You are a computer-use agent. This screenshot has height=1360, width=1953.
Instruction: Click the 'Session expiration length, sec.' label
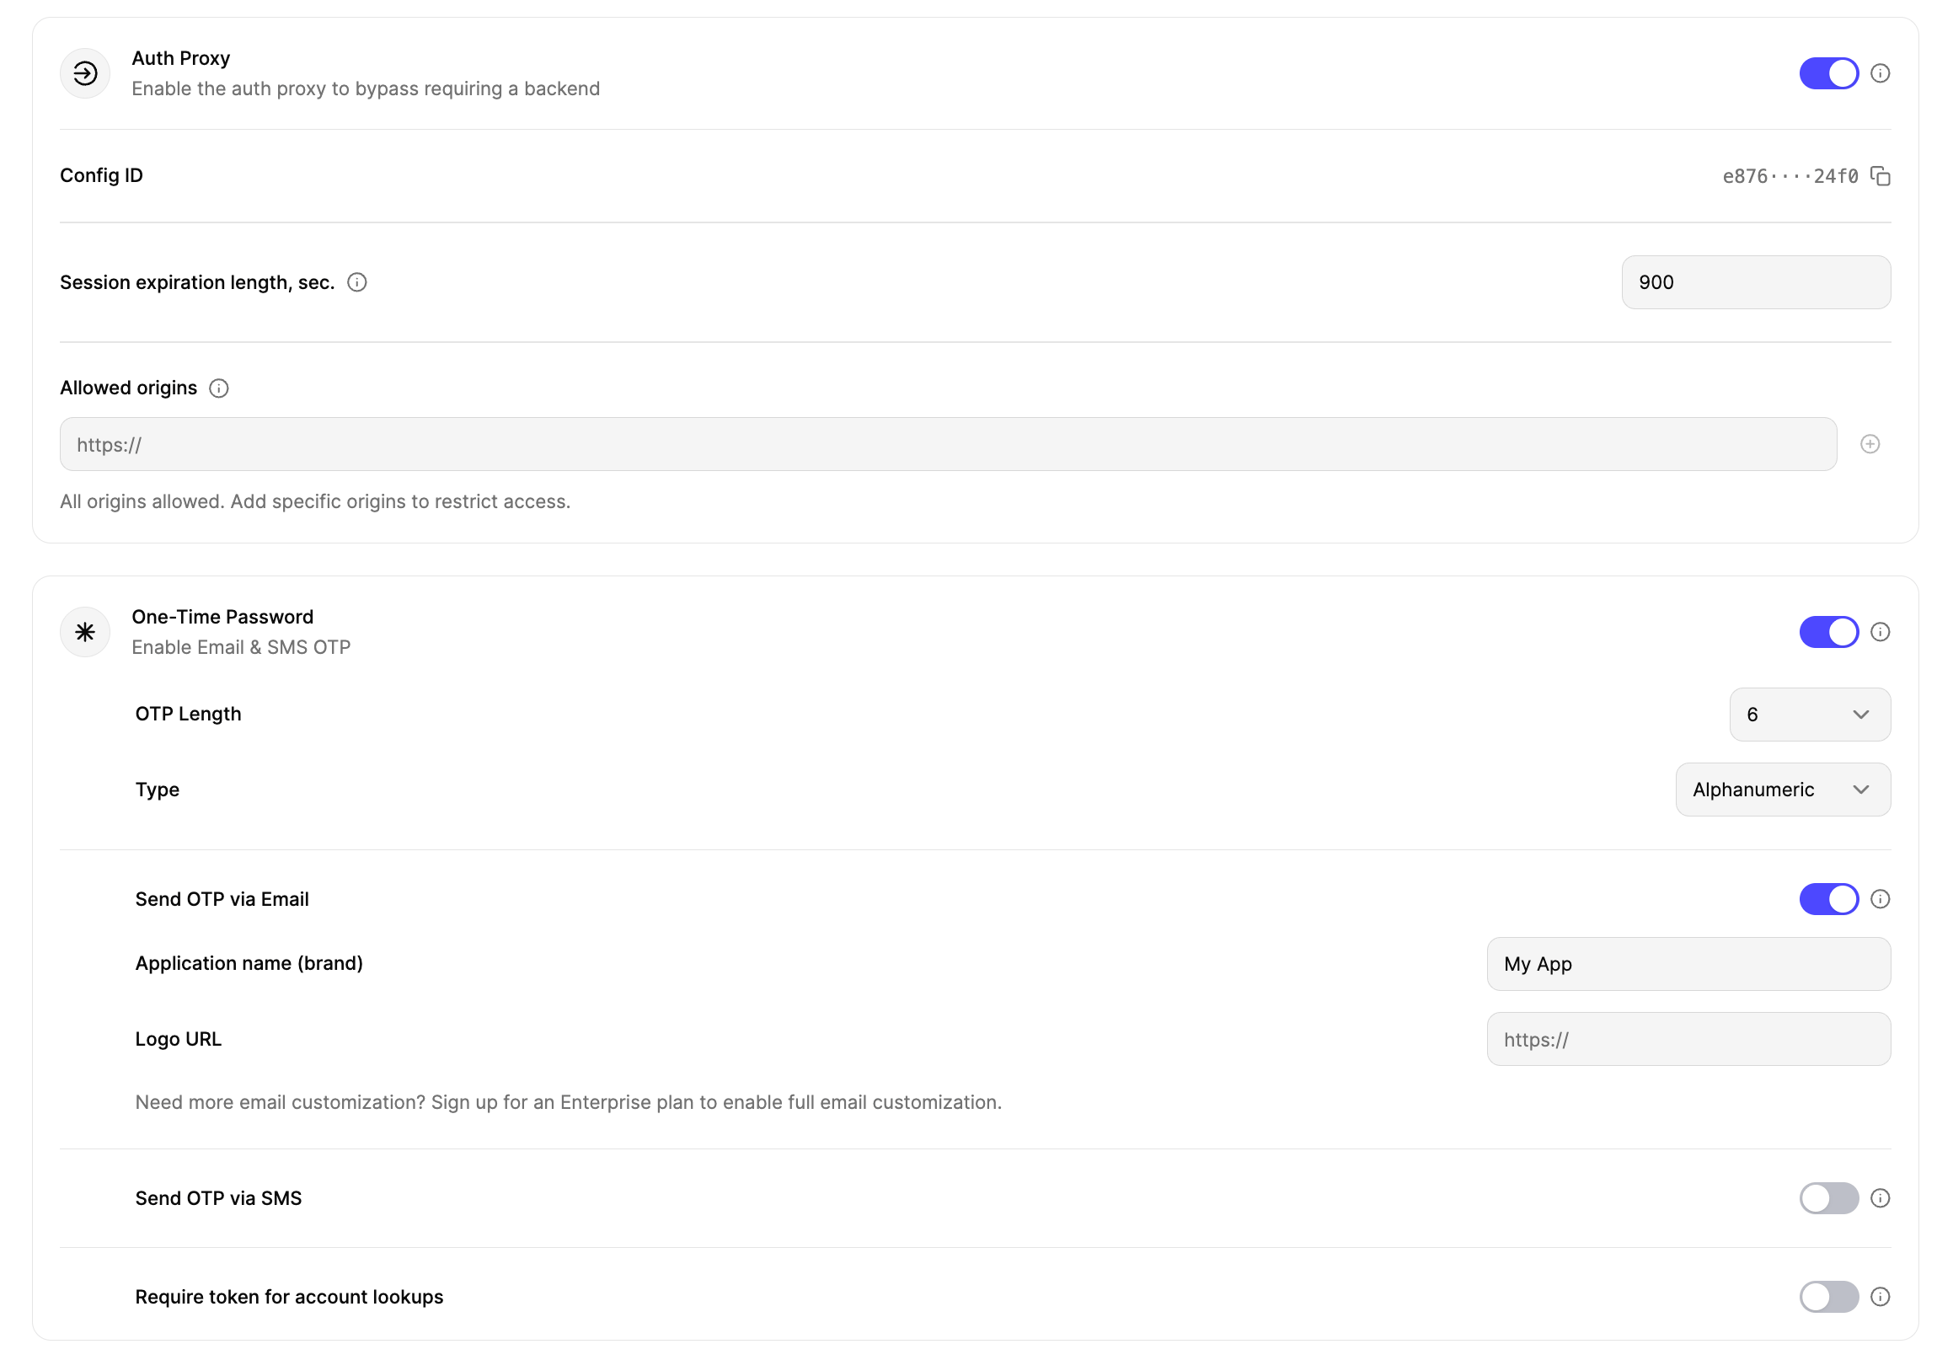(x=197, y=282)
